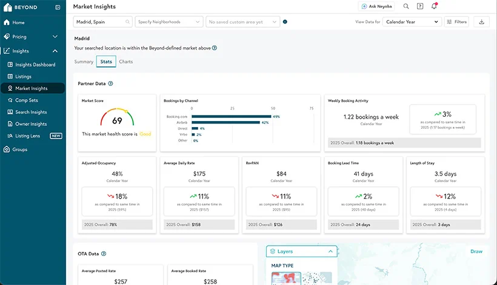Screen dimensions: 497x285
Task: Click the Booking.com 49% bar
Action: pyautogui.click(x=232, y=116)
